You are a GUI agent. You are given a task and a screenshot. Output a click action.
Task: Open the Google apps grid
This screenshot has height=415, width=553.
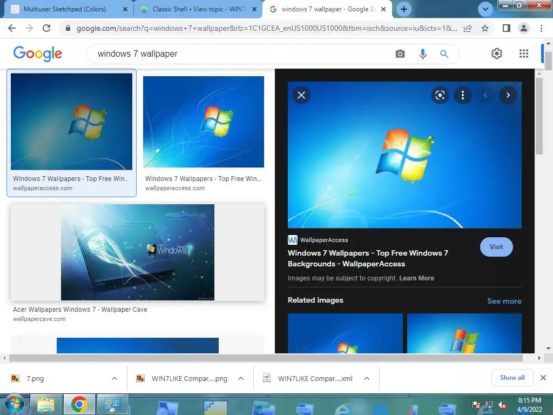524,53
